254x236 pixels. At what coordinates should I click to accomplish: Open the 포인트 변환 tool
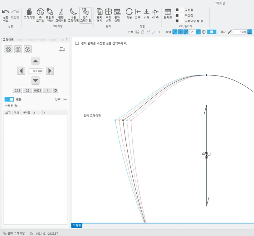[50, 15]
